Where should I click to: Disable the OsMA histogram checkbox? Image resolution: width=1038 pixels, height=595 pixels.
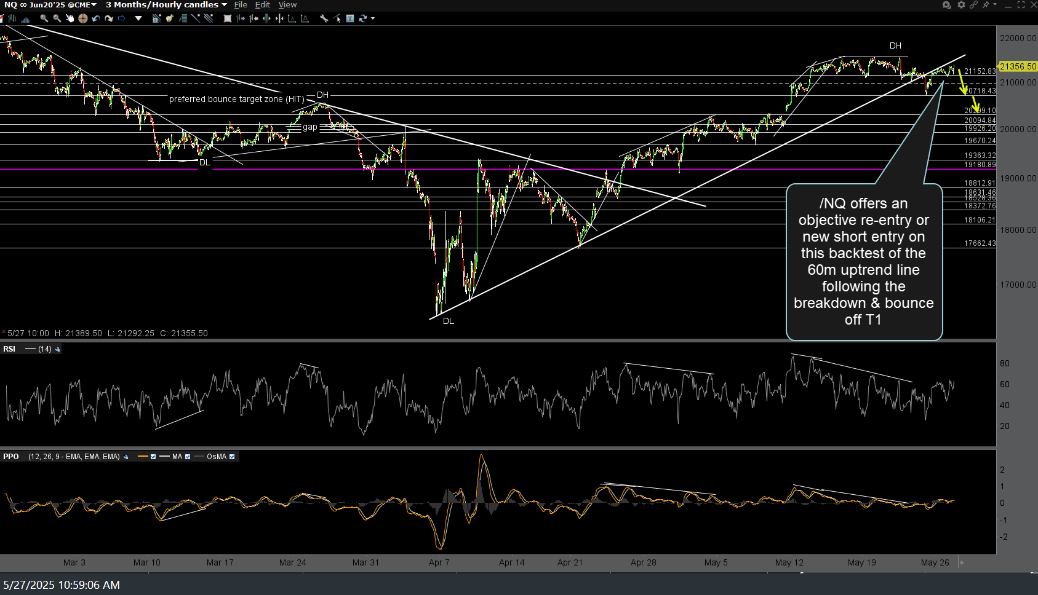click(232, 457)
